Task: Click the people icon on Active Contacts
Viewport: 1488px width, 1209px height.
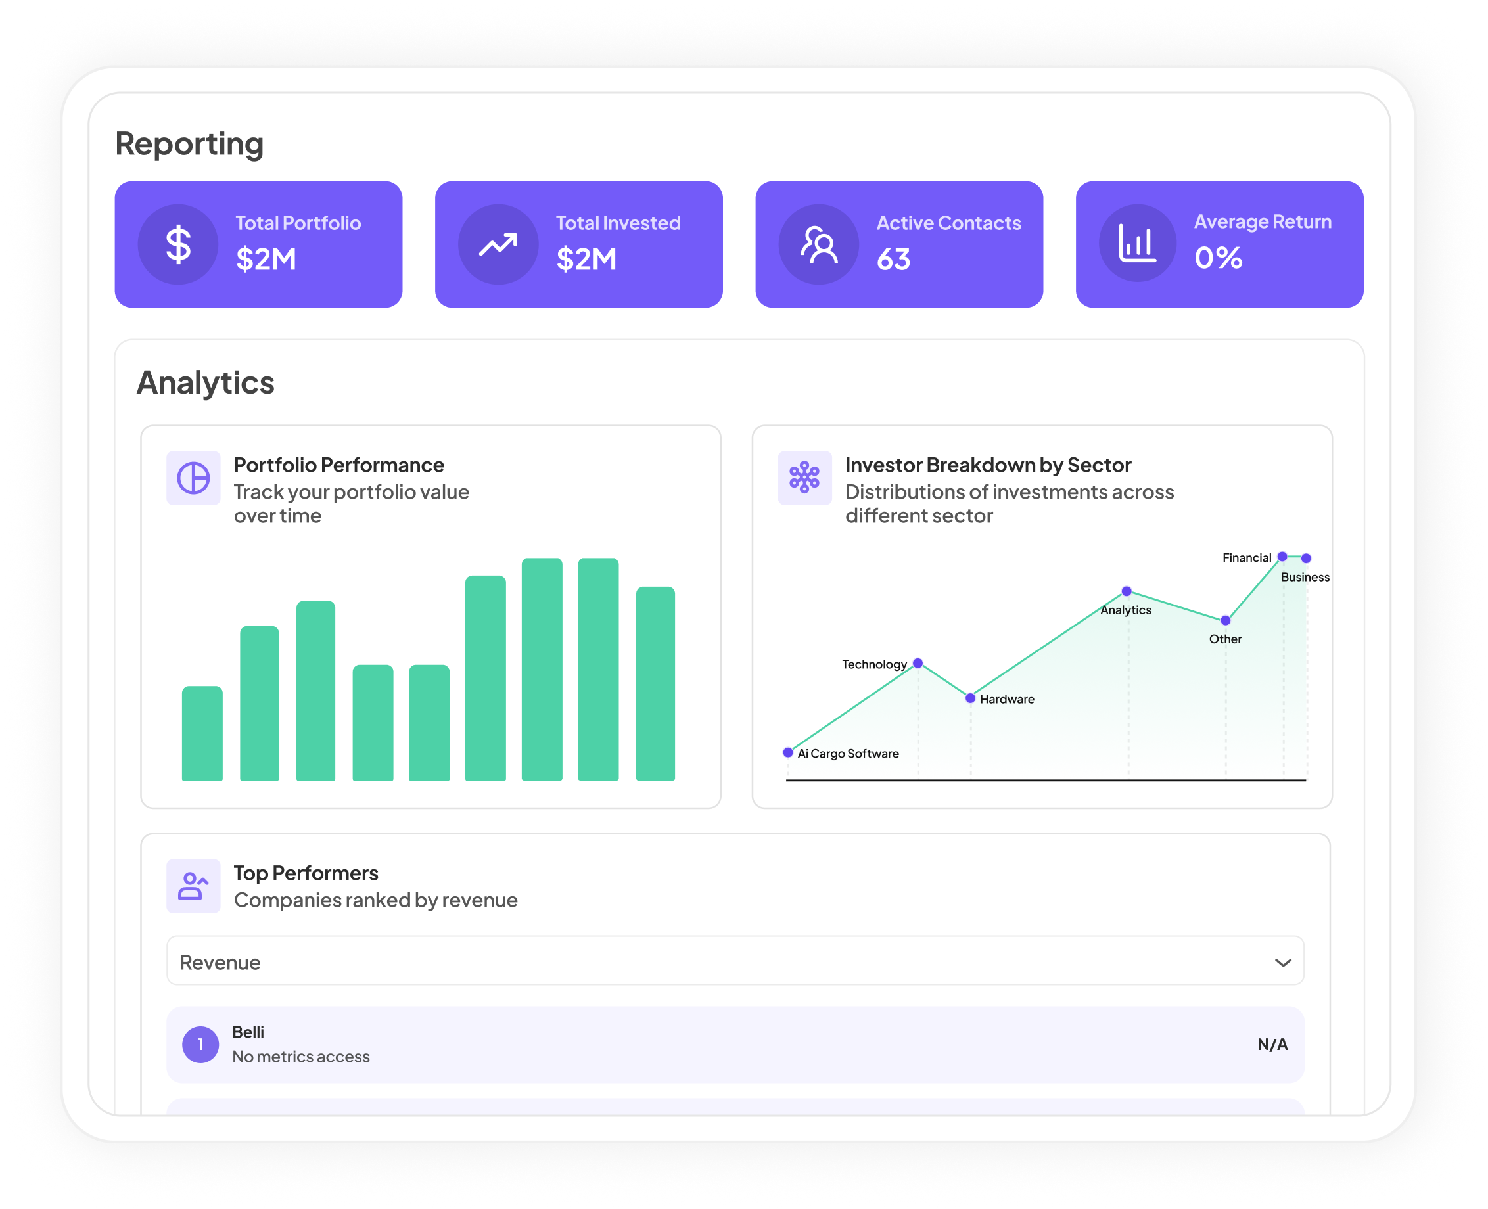Action: [x=818, y=244]
